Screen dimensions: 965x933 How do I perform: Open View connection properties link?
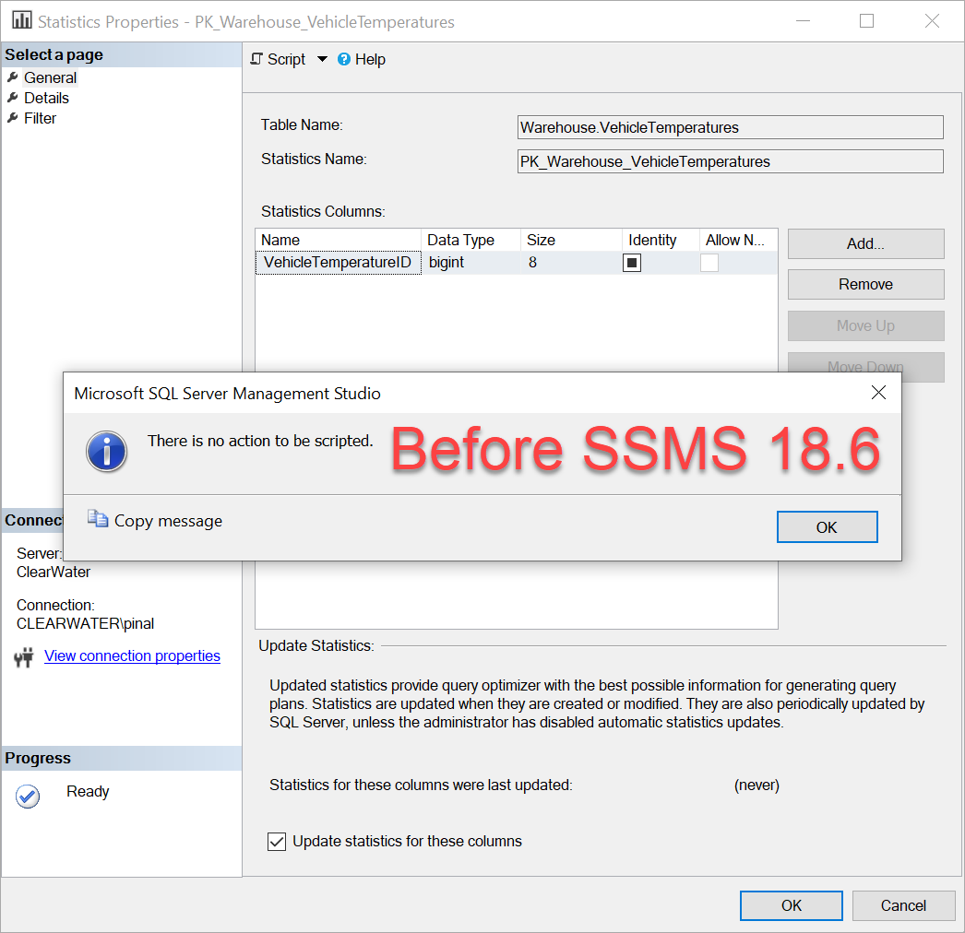[x=132, y=655]
